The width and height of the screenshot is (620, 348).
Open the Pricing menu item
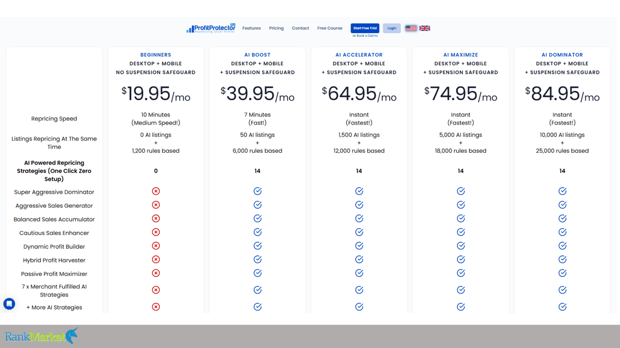[276, 28]
